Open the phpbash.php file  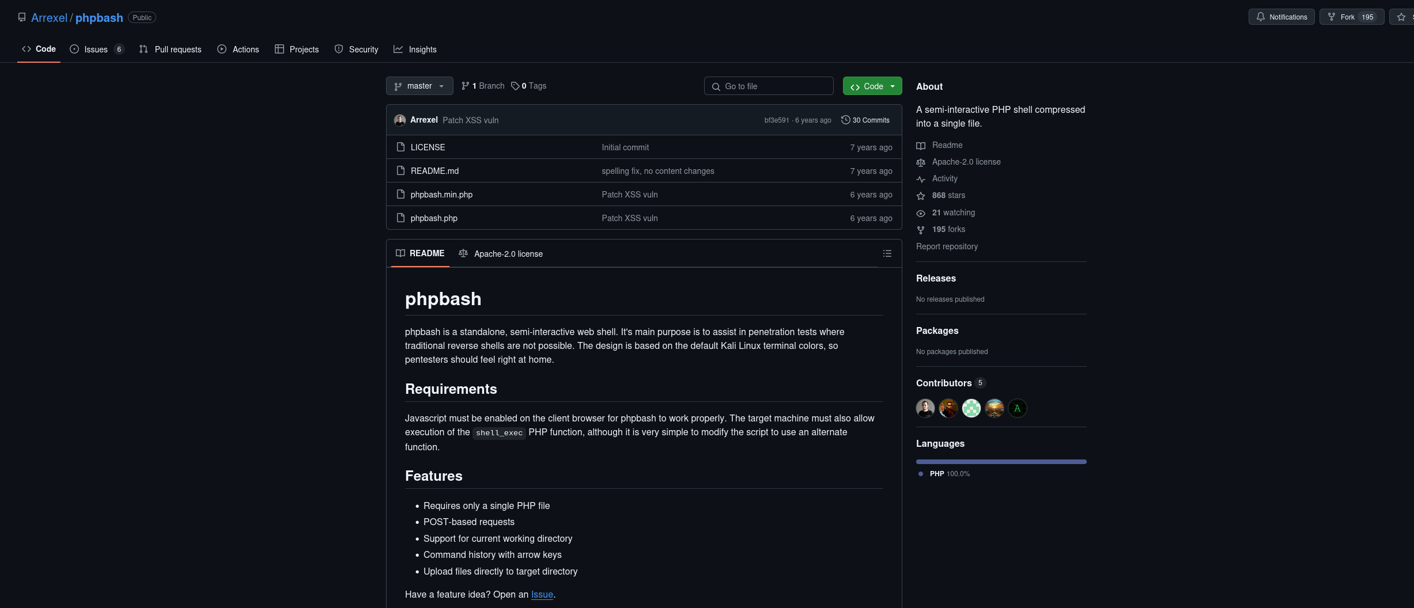click(x=434, y=218)
